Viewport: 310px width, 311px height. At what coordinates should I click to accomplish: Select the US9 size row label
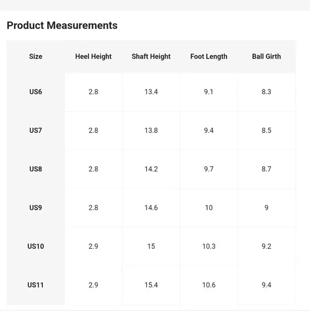[x=36, y=208]
